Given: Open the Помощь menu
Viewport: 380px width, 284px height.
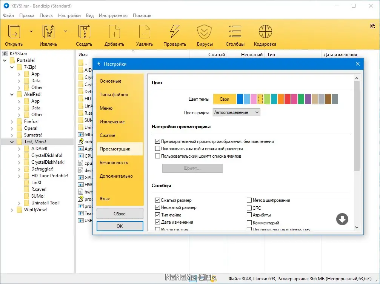Looking at the screenshot, I should click(x=142, y=15).
